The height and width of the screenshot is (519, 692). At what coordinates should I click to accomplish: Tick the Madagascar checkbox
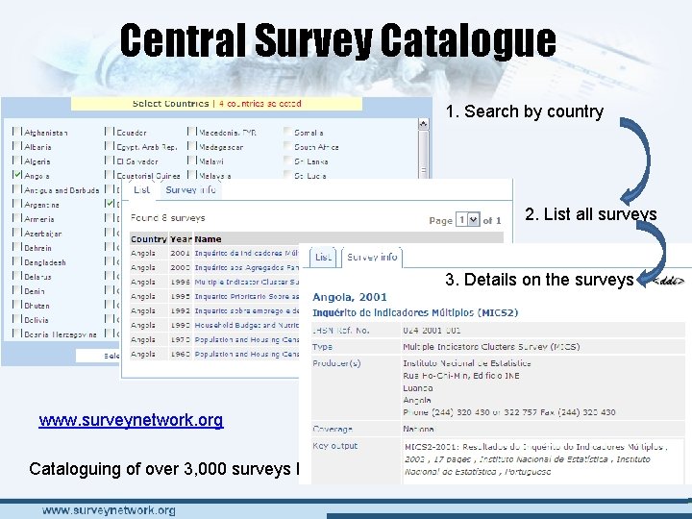191,146
